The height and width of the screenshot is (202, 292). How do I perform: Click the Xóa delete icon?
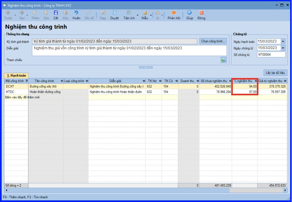(65, 13)
